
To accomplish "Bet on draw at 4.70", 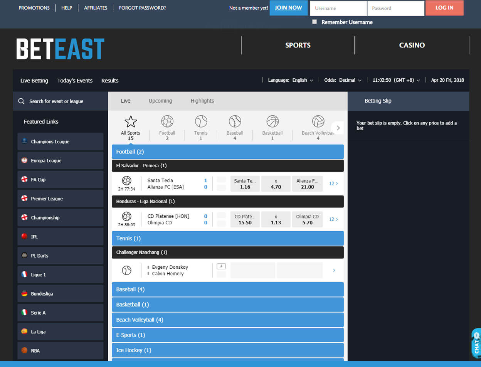I will point(276,183).
